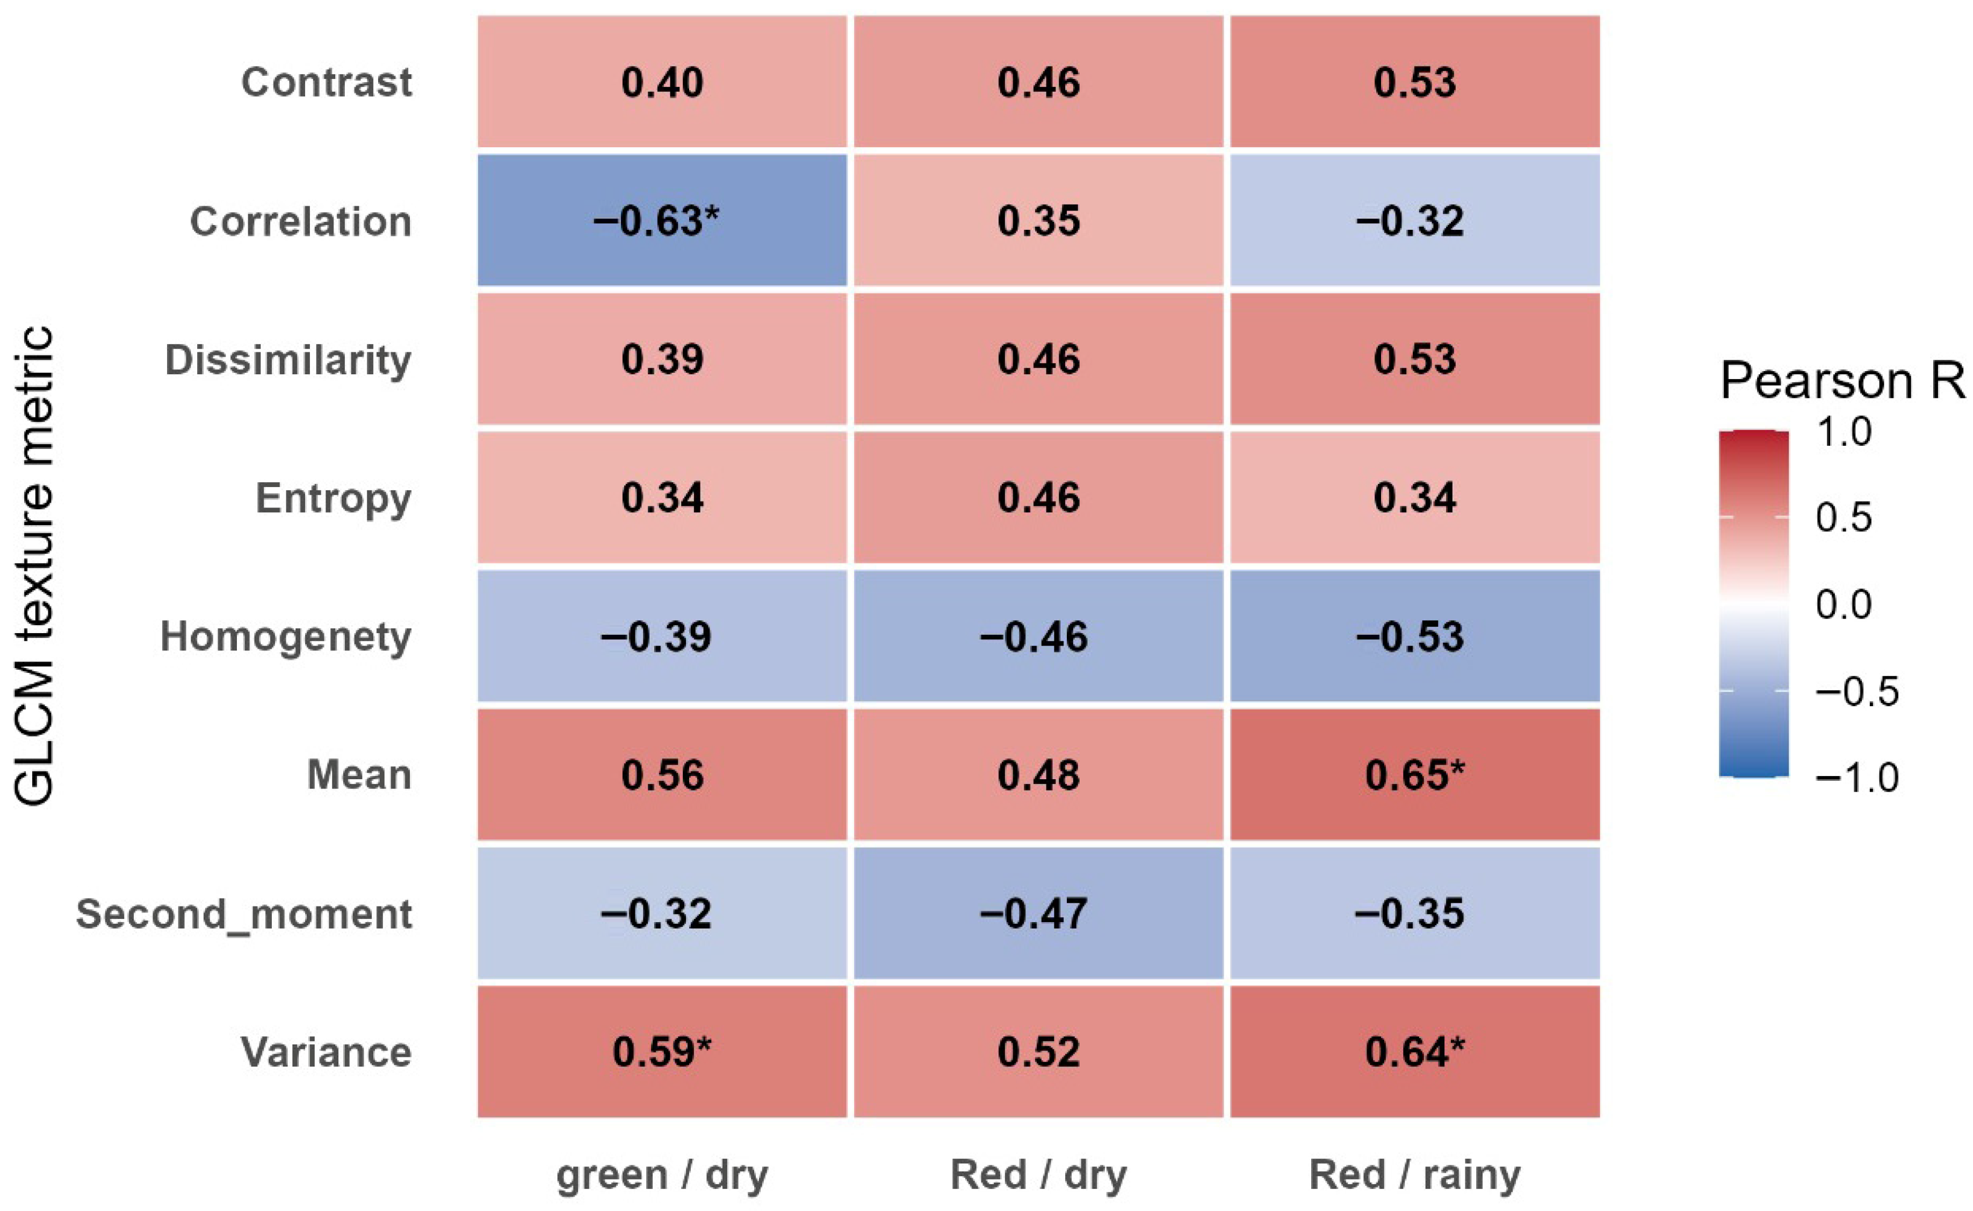Click the Pearson R legend title
Image resolution: width=1973 pixels, height=1211 pixels.
(1841, 381)
